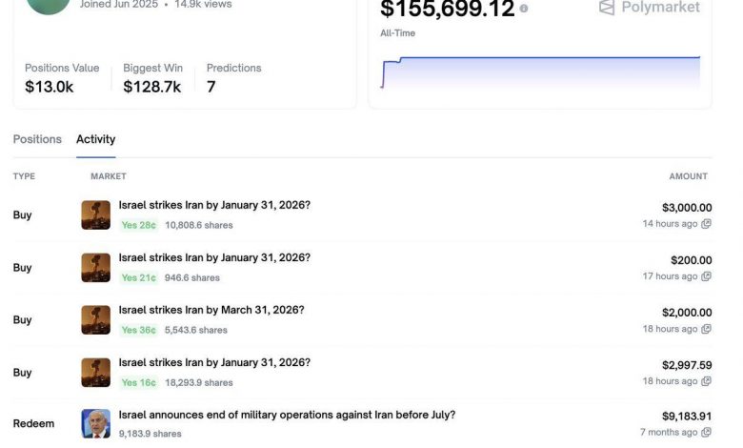This screenshot has height=448, width=743.
Task: Click thumbnail of the $3,000.00 buy market
Action: pos(95,214)
